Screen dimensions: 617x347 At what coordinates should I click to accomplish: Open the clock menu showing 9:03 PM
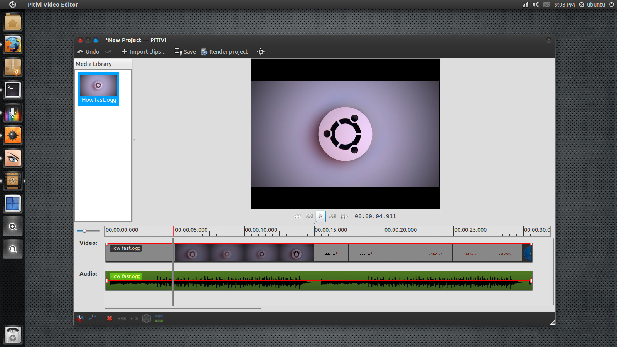tap(565, 5)
